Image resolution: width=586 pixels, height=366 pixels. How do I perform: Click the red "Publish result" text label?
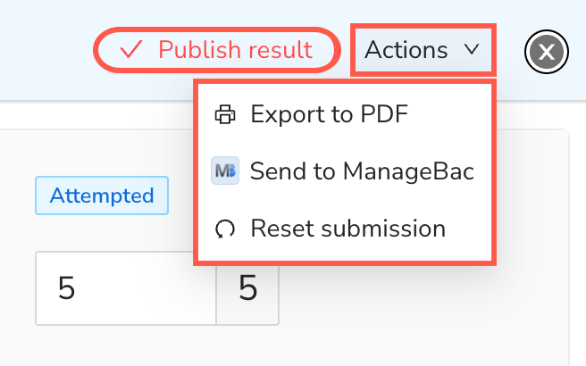[x=236, y=49]
